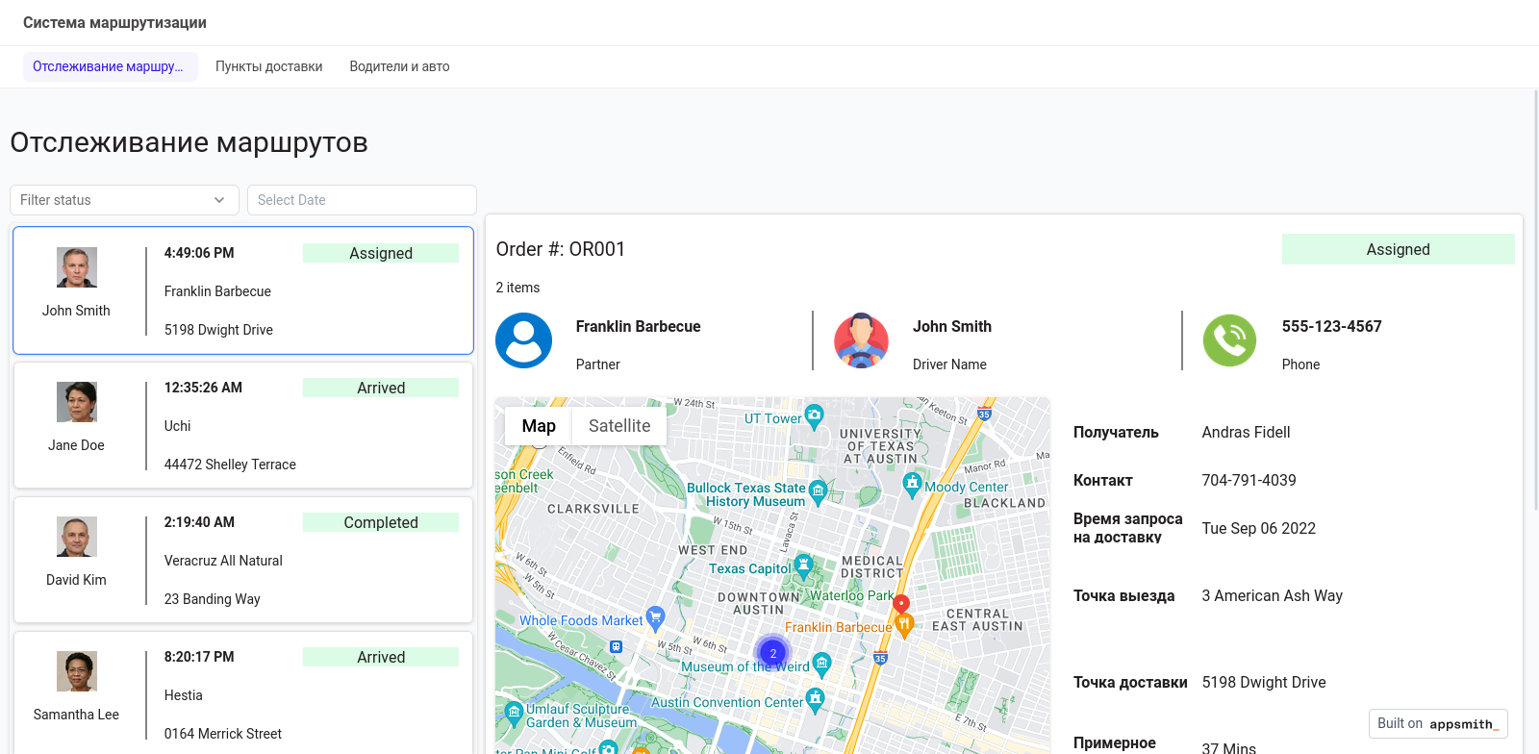Select the Map view toggle
Screen dimensions: 1539x754
pos(539,426)
